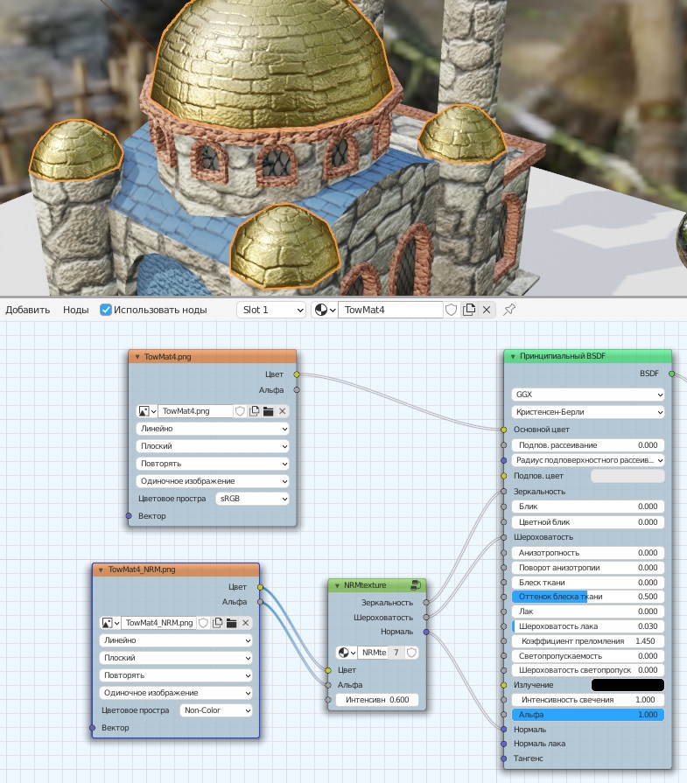Screen dimensions: 687x783
Task: Click the Вектор input socket of TowMat4_NRM.png
Action: tap(93, 728)
